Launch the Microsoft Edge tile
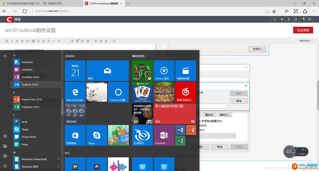 75,92
